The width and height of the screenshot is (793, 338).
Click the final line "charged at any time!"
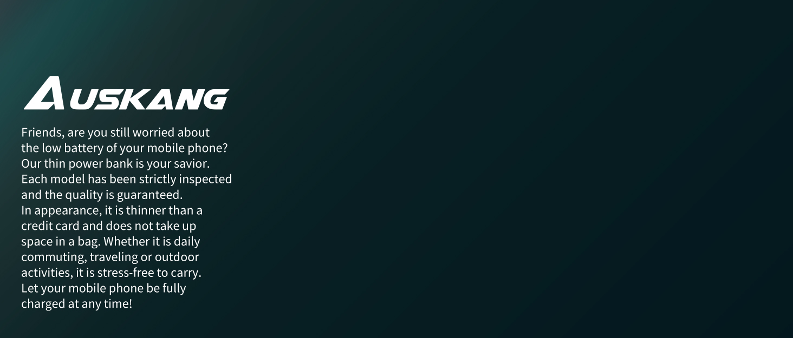coord(76,303)
